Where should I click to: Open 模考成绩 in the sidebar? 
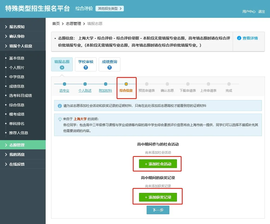17,114
